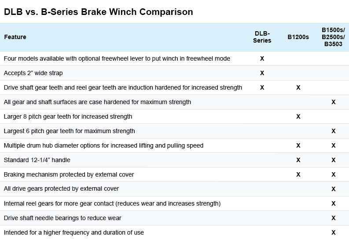Click the X for higher frequency of use

click(334, 232)
